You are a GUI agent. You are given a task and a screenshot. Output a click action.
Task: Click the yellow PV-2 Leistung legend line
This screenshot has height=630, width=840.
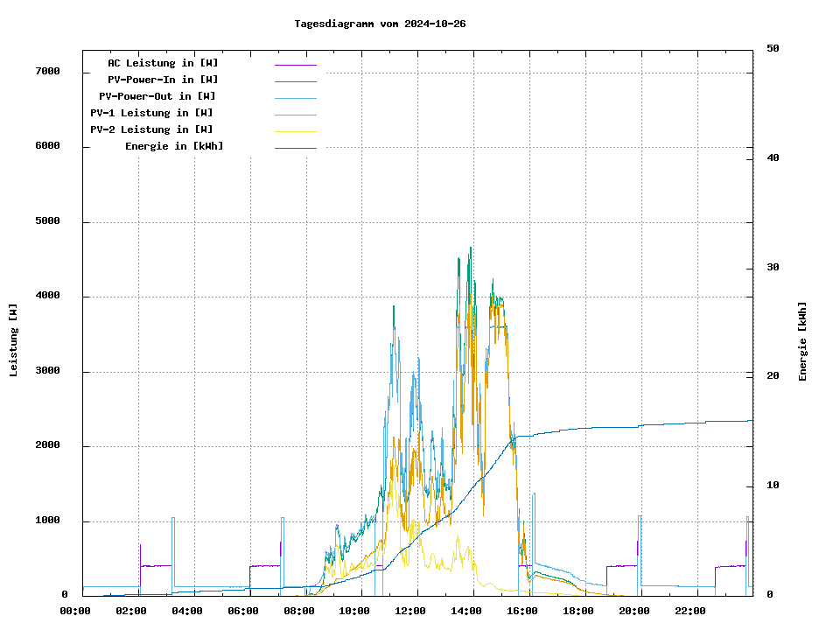click(x=295, y=131)
